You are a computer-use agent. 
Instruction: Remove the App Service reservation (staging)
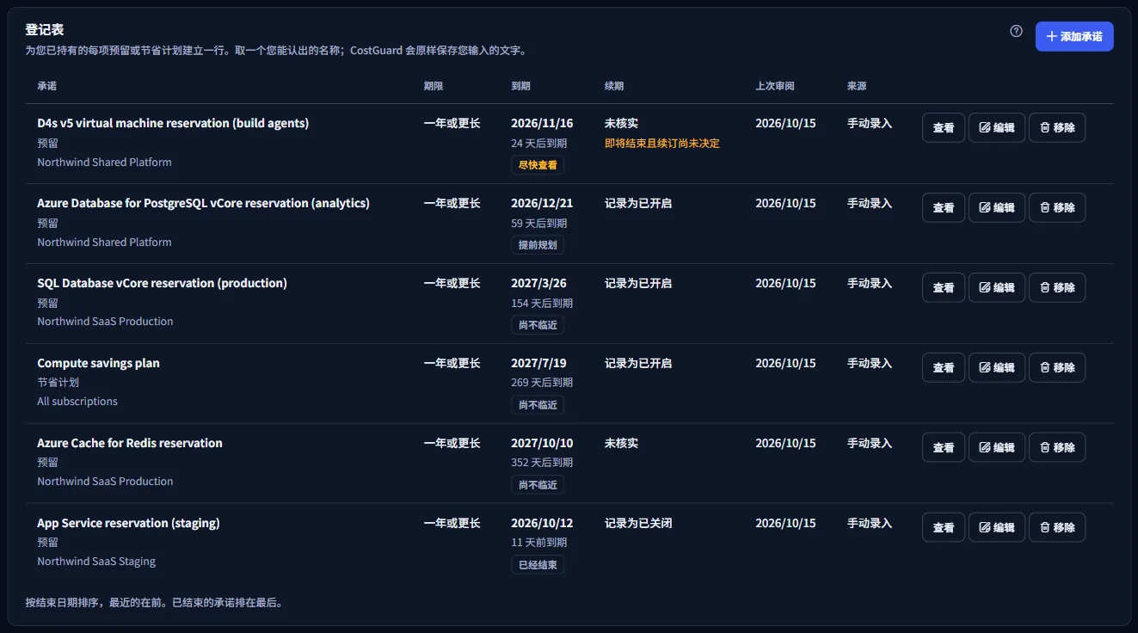1057,527
